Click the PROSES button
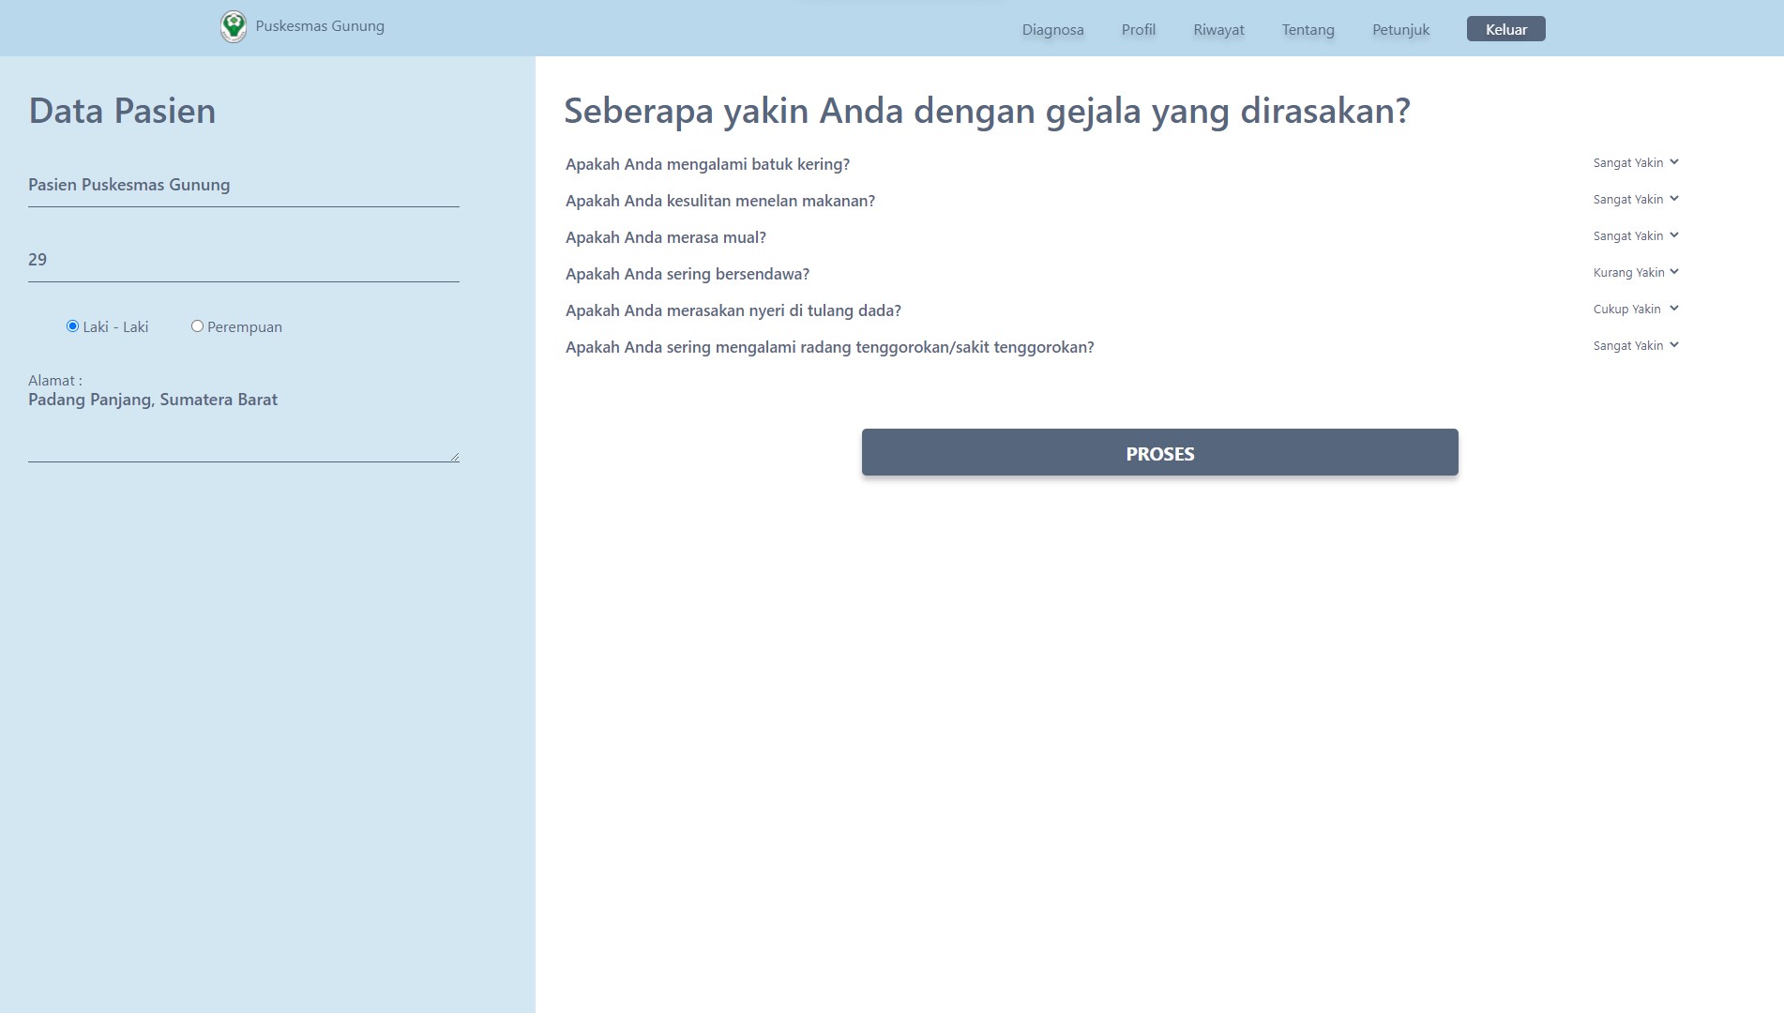The width and height of the screenshot is (1784, 1013). tap(1159, 453)
